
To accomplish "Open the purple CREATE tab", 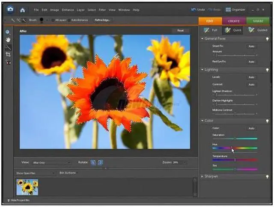I will click(234, 21).
